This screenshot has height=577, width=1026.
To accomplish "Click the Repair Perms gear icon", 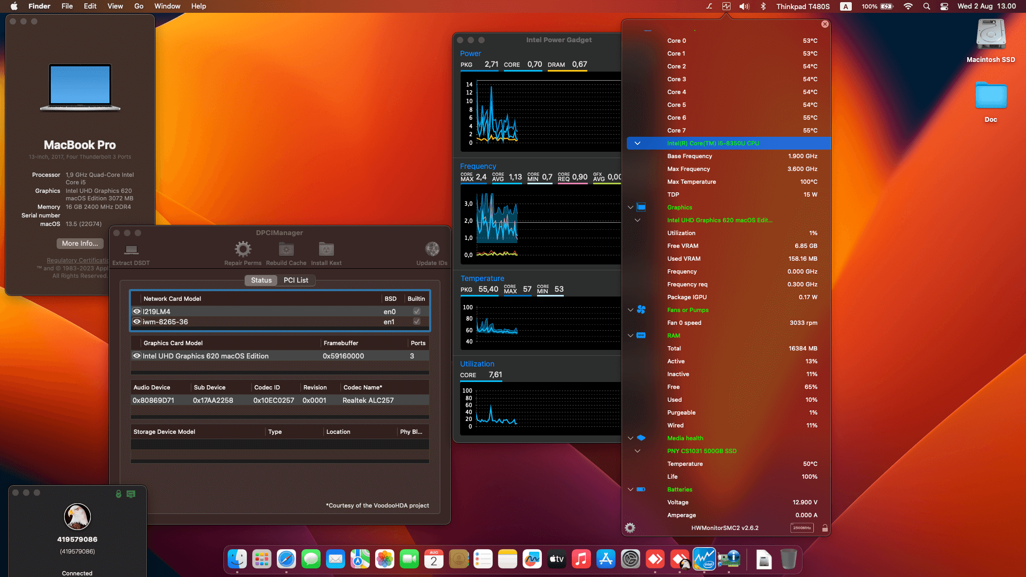I will pyautogui.click(x=243, y=249).
